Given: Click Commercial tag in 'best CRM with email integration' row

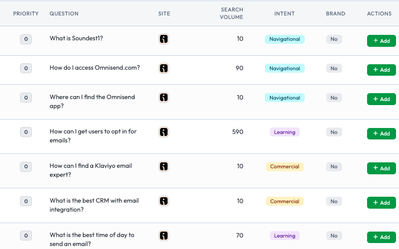Looking at the screenshot, I should point(285,201).
